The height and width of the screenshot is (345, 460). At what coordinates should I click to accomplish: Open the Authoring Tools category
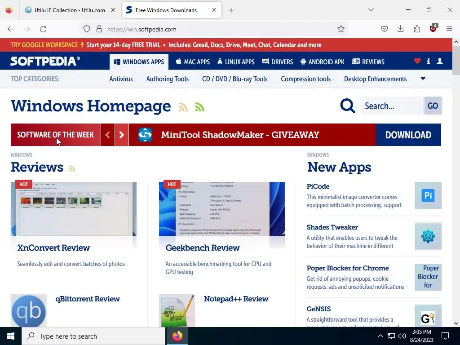point(168,79)
